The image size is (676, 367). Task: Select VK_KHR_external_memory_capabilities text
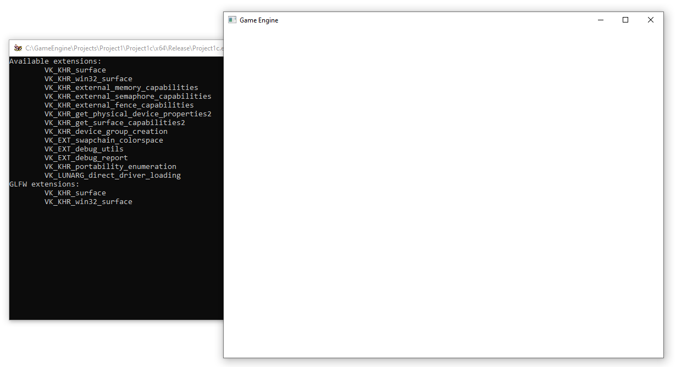(121, 88)
